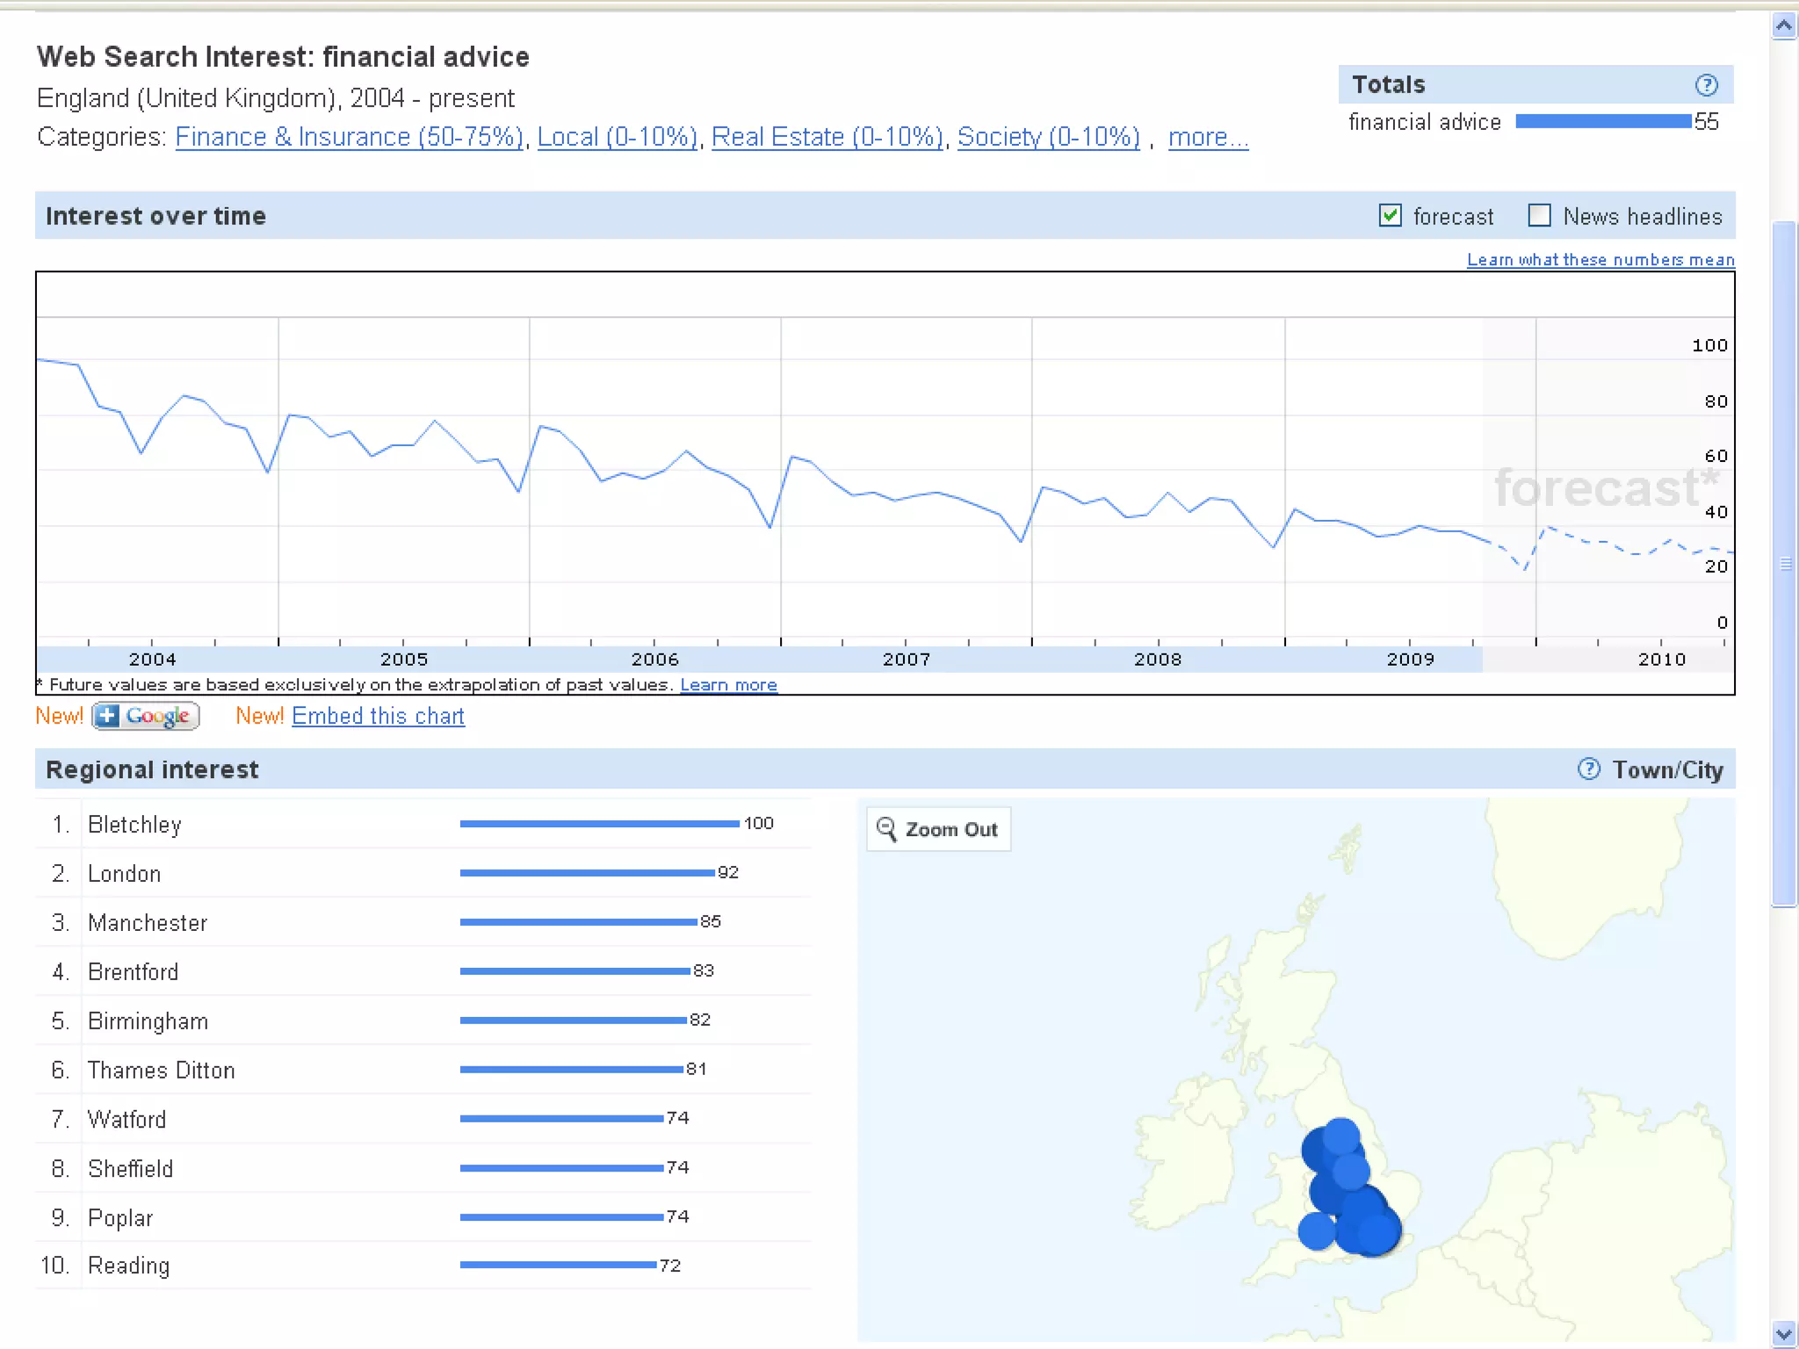The height and width of the screenshot is (1349, 1799).
Task: Click the Society category link
Action: point(1049,138)
